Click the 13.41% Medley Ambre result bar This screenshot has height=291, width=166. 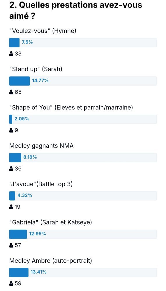point(83,272)
